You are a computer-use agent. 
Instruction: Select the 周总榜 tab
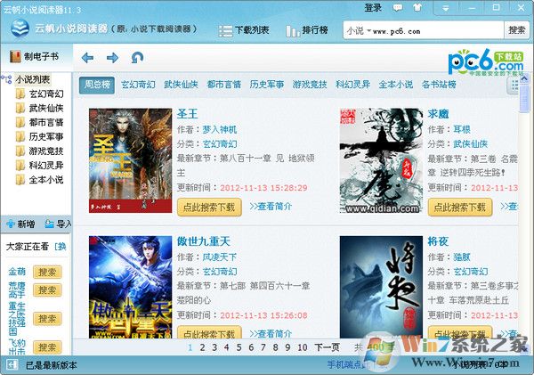[x=97, y=85]
